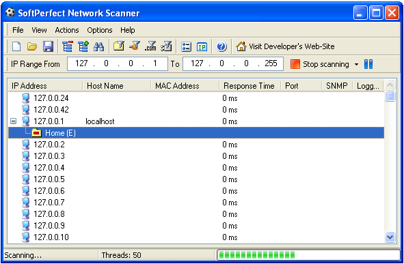Screen dimensions: 404x264
Task: Click the first octet of IP Range From field
Action: click(81, 63)
